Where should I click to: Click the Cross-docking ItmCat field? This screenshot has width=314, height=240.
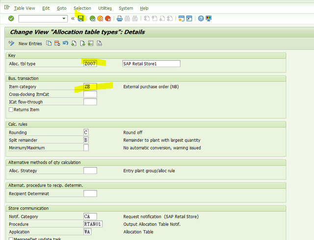pyautogui.click(x=90, y=94)
